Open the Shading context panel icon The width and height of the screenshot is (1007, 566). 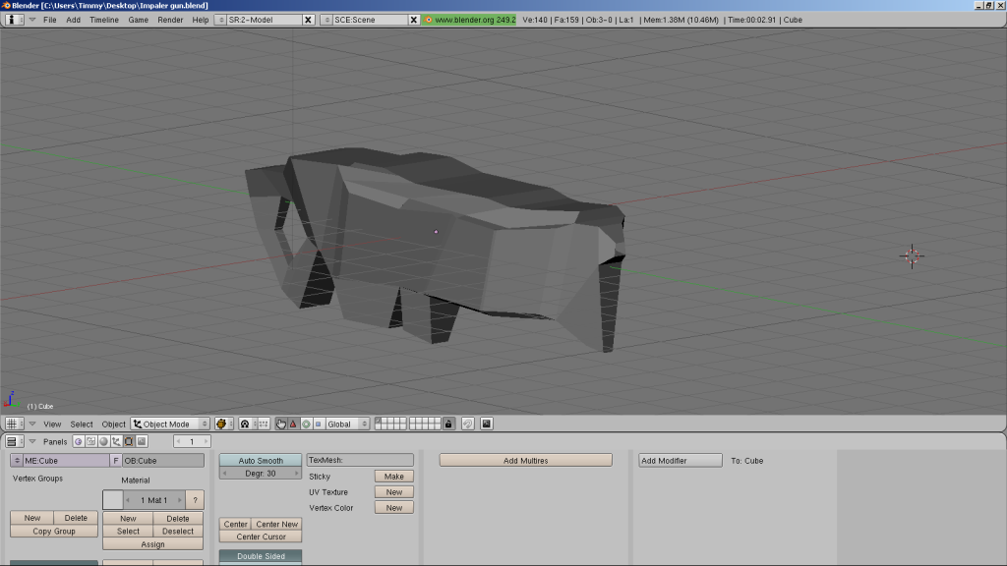(103, 441)
